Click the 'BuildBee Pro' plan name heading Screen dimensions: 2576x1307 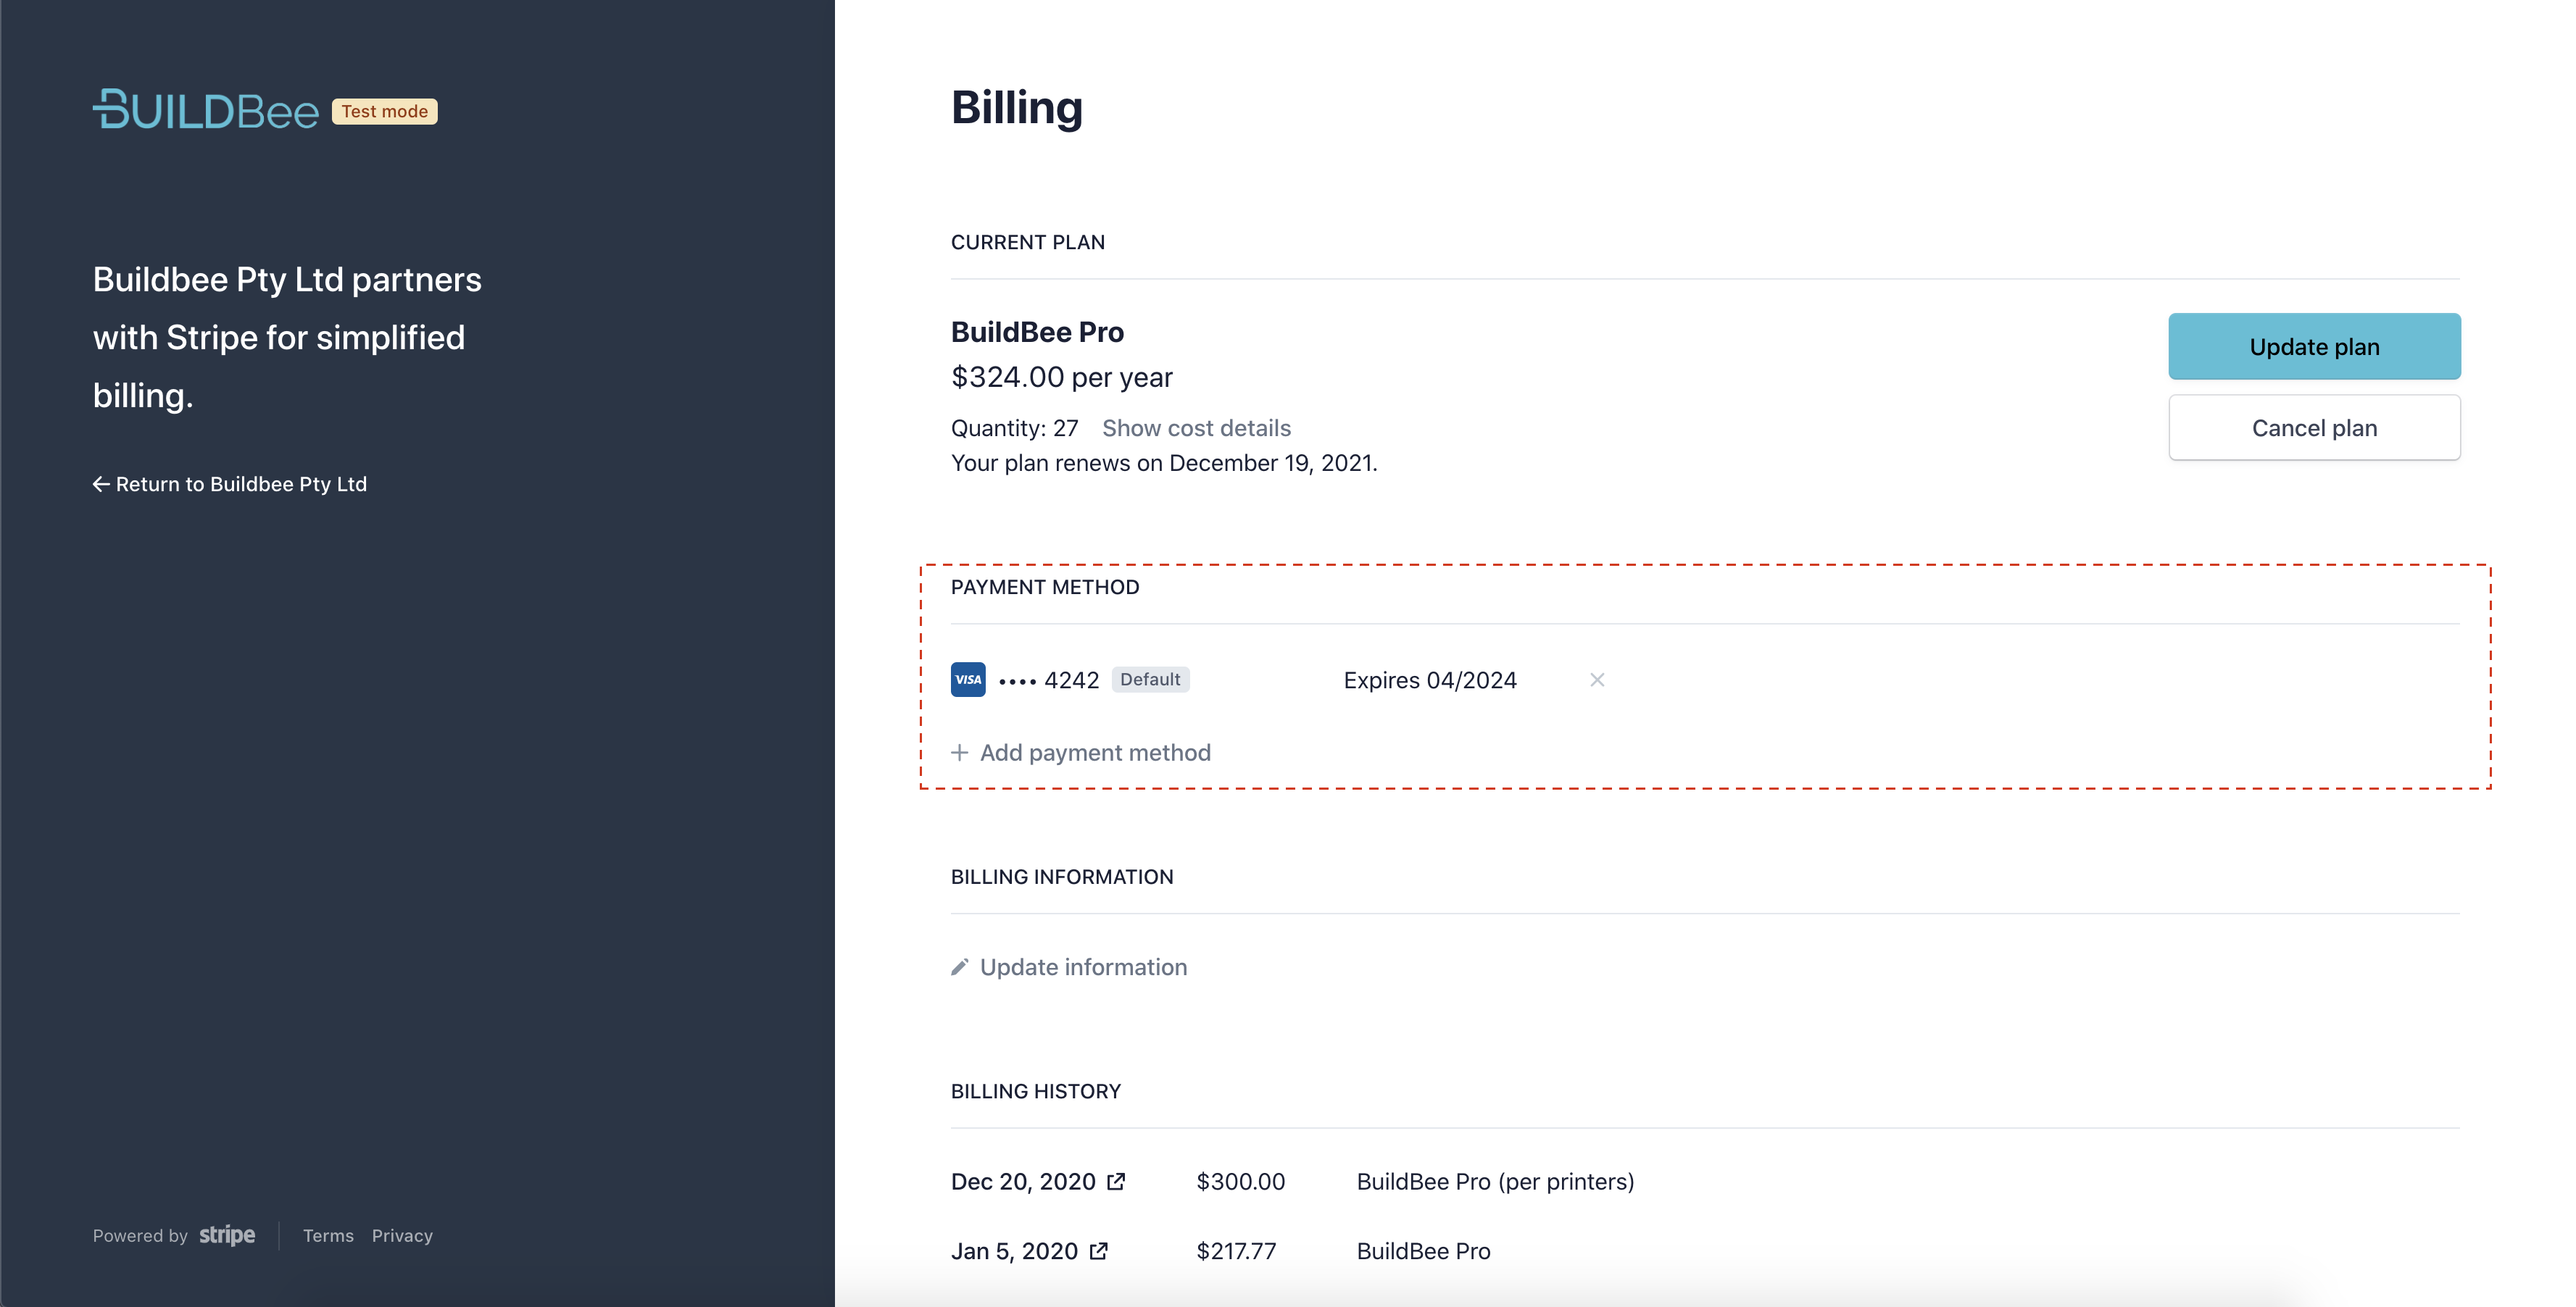pos(1037,332)
